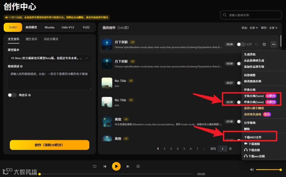Toggle public switch on 离愁 01:58 row
Screen dimensions: 286x177
(x=239, y=122)
